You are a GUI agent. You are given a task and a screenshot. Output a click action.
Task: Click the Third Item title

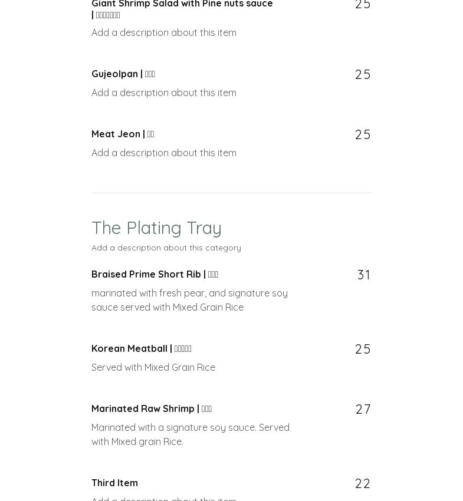(x=114, y=483)
